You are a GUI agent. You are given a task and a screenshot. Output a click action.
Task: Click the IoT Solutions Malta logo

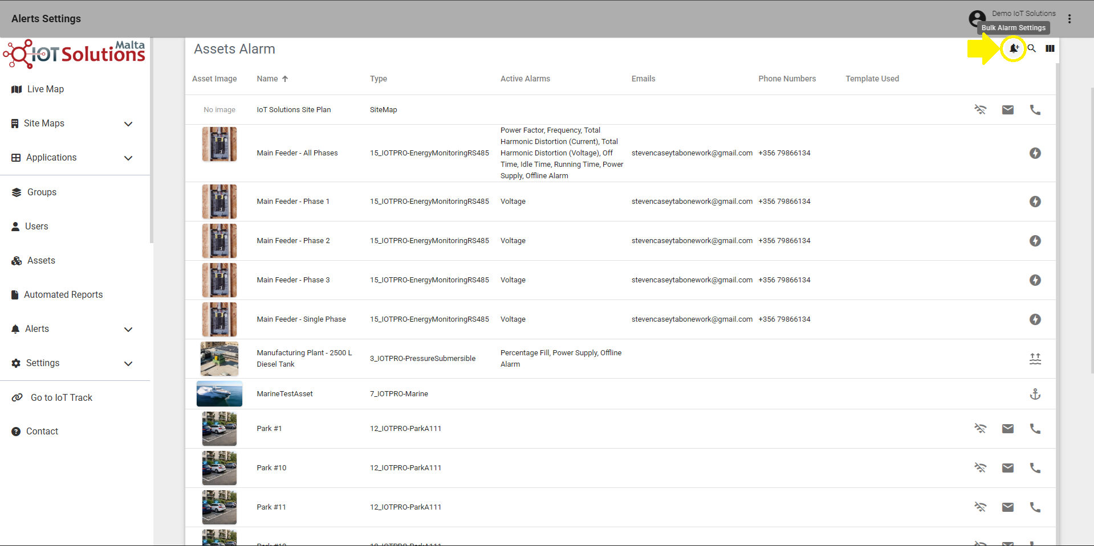(74, 54)
